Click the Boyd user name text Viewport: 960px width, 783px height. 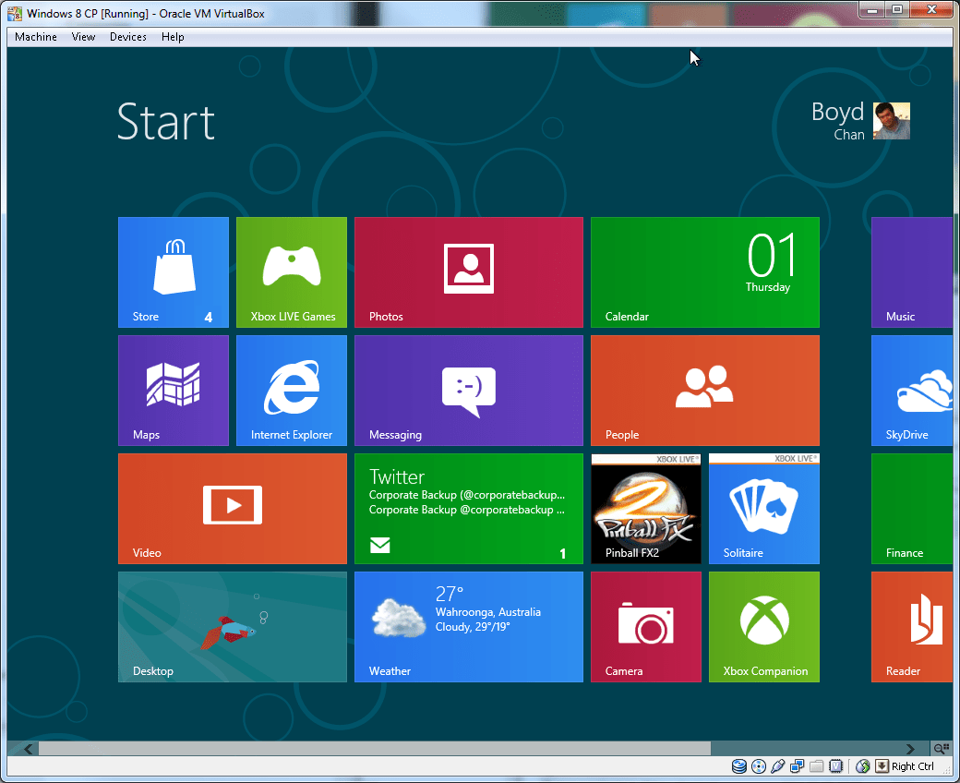[x=837, y=112]
